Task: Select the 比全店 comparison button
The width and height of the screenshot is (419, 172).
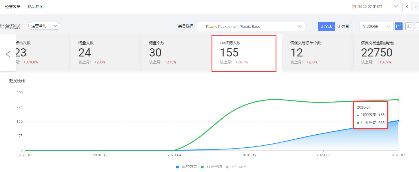Action: point(326,26)
